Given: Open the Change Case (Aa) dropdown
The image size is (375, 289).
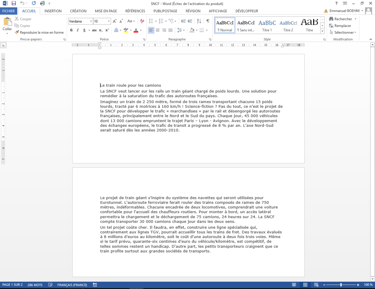Looking at the screenshot, I should point(131,21).
